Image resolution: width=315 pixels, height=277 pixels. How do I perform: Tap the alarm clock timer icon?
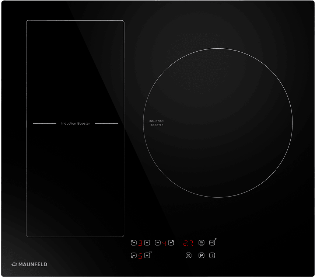tap(189, 255)
